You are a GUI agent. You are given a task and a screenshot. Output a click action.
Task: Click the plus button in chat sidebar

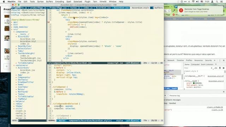pos(7,66)
